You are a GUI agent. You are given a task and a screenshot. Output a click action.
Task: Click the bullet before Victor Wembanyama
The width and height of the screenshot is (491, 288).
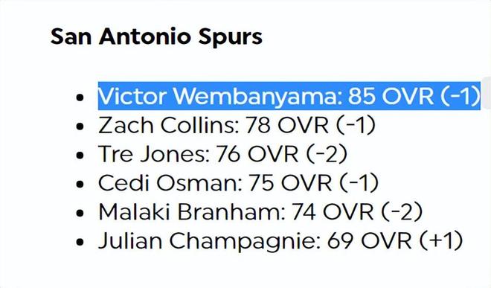80,97
